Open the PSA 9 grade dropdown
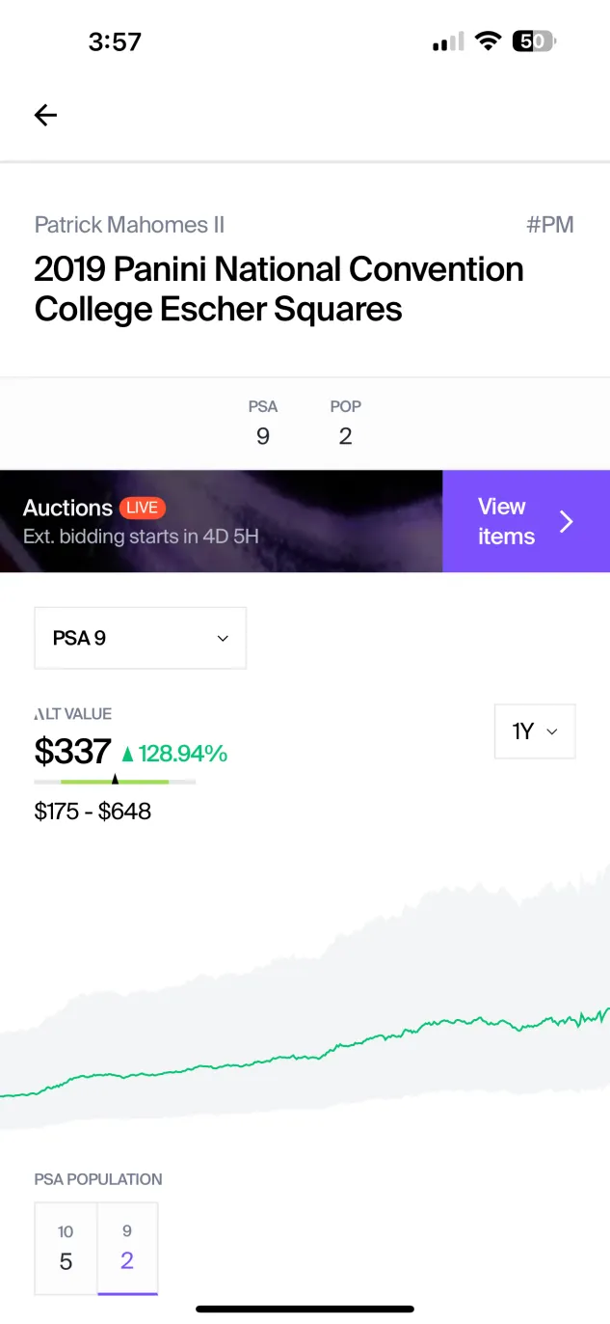The height and width of the screenshot is (1324, 610). tap(141, 638)
